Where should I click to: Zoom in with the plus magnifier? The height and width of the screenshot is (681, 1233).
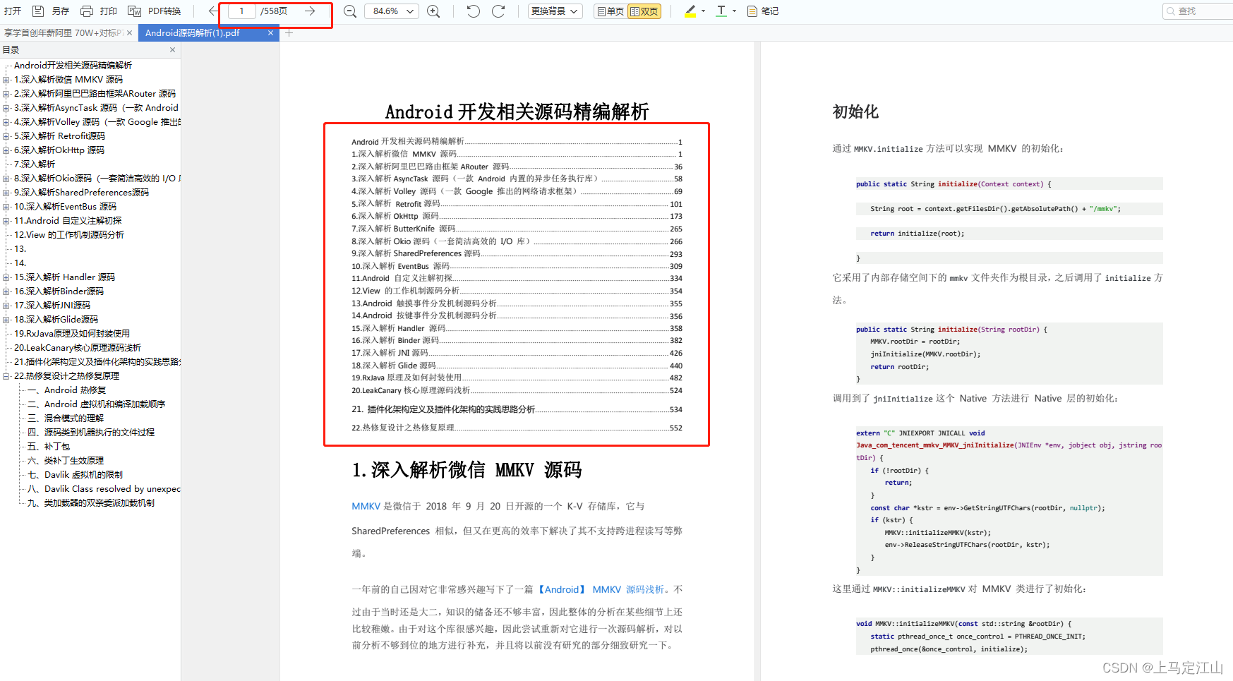point(433,11)
